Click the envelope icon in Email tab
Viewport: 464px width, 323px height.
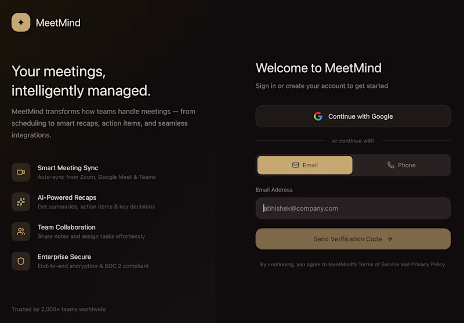pyautogui.click(x=296, y=165)
